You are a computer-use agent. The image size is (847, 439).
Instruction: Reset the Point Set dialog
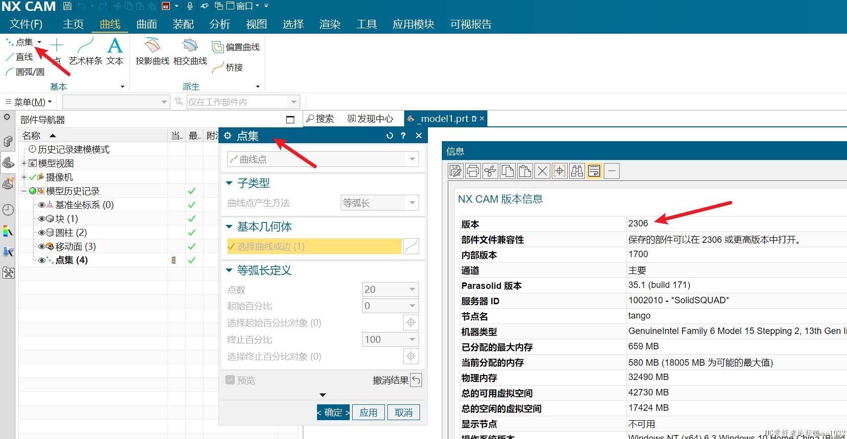[390, 136]
